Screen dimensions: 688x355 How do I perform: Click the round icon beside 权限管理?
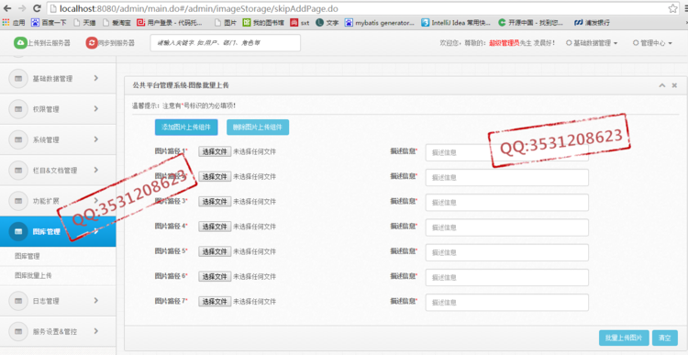(x=18, y=109)
